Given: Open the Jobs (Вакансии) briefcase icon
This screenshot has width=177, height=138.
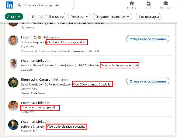Looking at the screenshot, I should coord(166,5).
